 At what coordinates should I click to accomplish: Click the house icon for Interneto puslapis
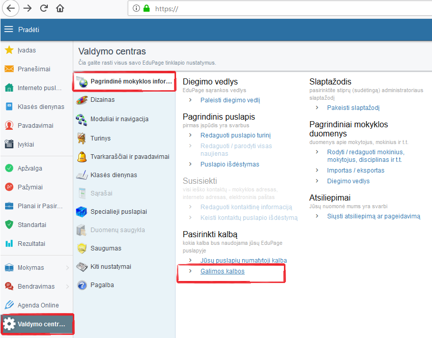9,88
